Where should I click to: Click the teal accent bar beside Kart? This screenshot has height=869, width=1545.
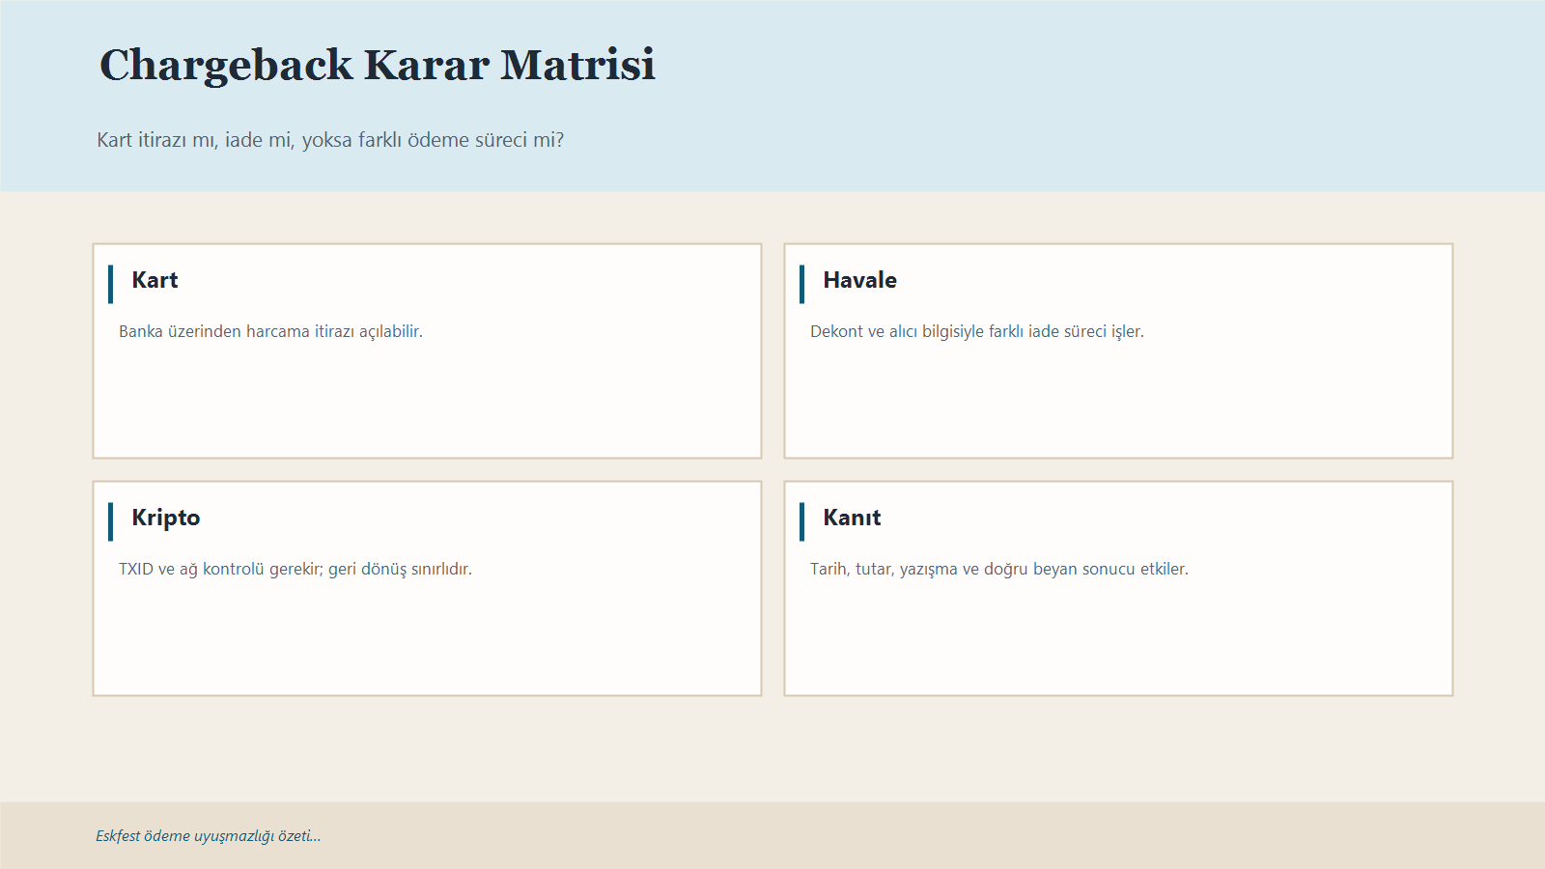pos(111,280)
